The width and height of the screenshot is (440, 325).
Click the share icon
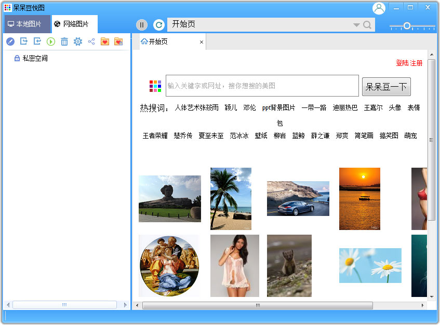point(91,42)
